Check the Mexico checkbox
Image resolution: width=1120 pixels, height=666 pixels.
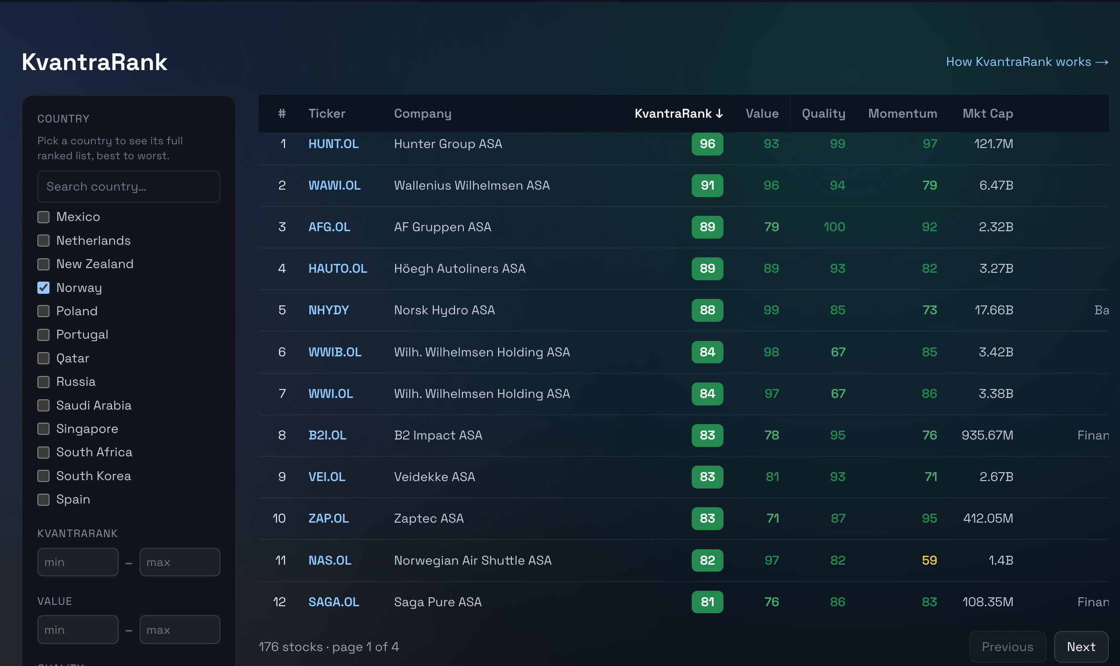pyautogui.click(x=43, y=217)
